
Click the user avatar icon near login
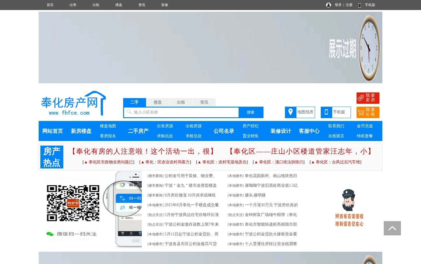click(x=328, y=5)
